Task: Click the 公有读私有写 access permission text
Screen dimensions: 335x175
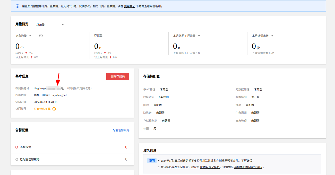Action: (42, 109)
